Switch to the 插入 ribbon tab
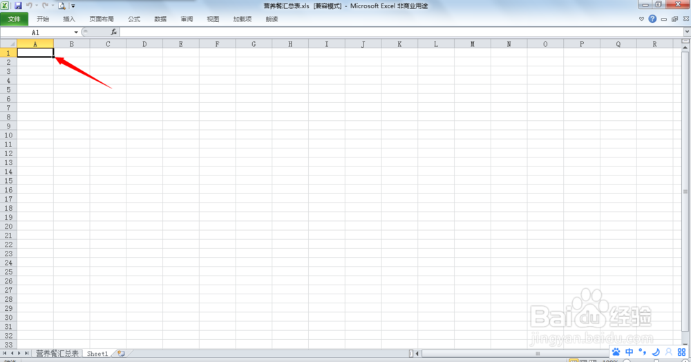Screen dimensions: 691x362 pyautogui.click(x=69, y=19)
